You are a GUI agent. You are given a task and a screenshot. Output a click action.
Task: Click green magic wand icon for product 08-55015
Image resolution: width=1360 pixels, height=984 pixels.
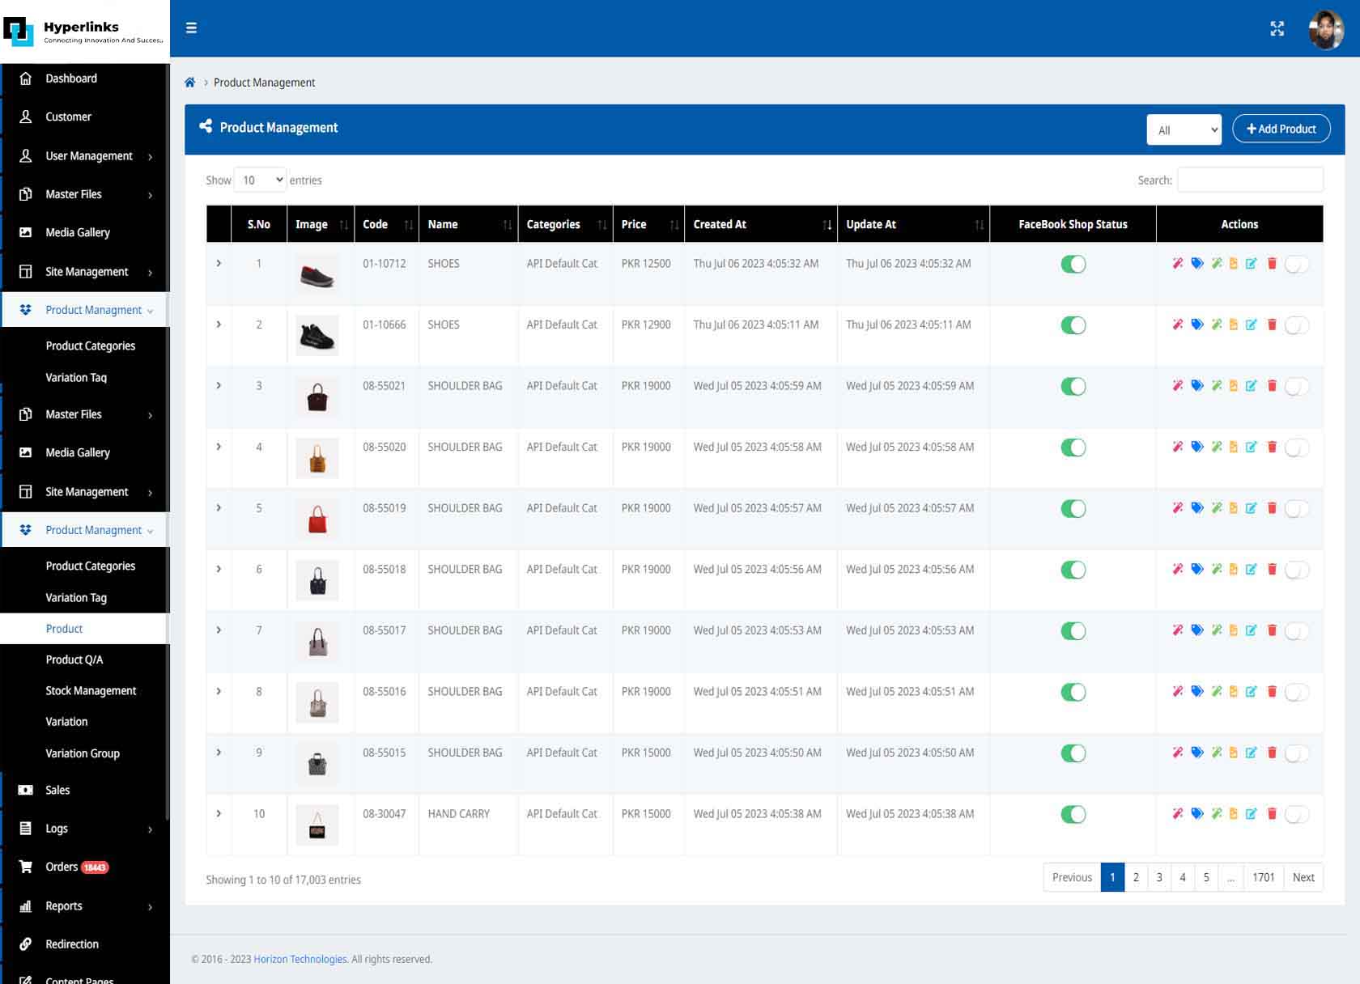pyautogui.click(x=1217, y=753)
